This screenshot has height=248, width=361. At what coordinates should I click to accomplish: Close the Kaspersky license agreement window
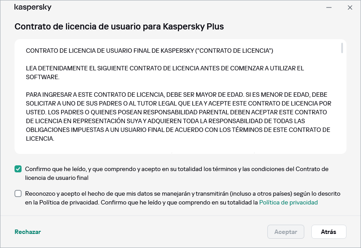[x=350, y=7]
